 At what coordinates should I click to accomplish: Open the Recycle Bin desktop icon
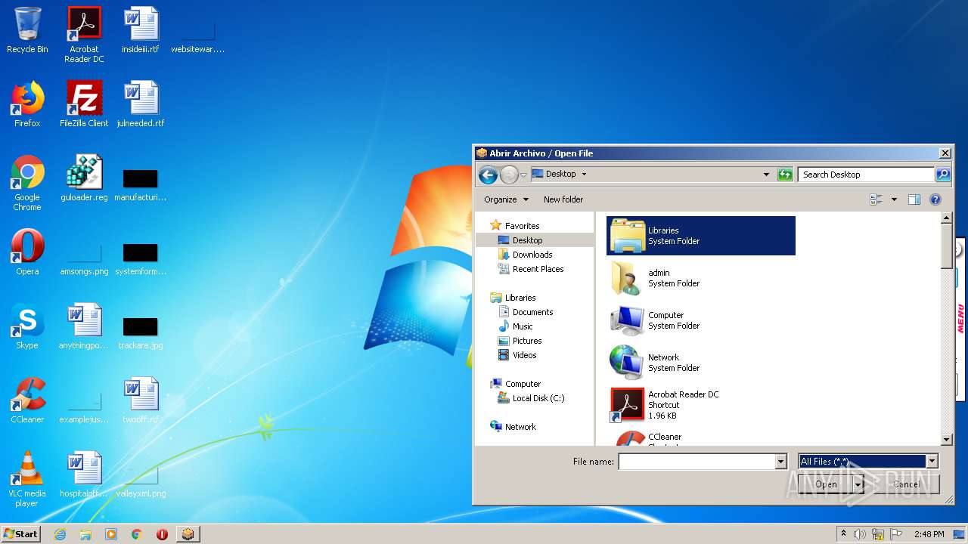pyautogui.click(x=27, y=31)
